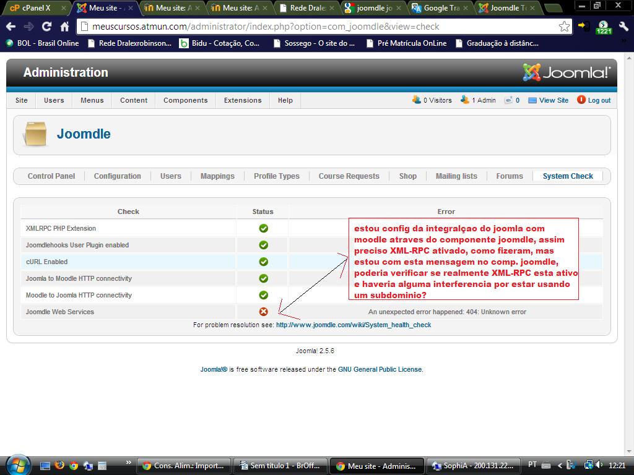
Task: Reload the current page
Action: [46, 27]
